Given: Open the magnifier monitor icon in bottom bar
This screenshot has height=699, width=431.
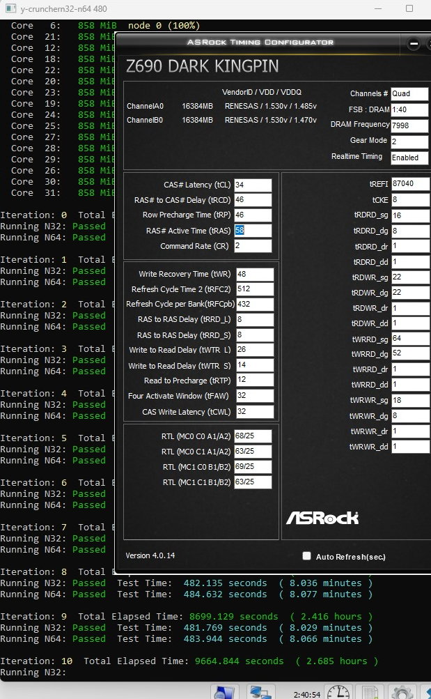Looking at the screenshot, I should tap(224, 692).
